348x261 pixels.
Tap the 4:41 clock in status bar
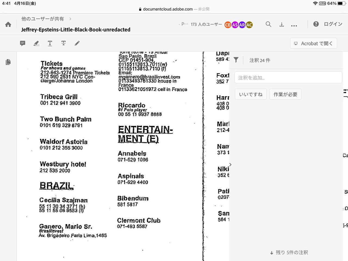(x=6, y=3)
